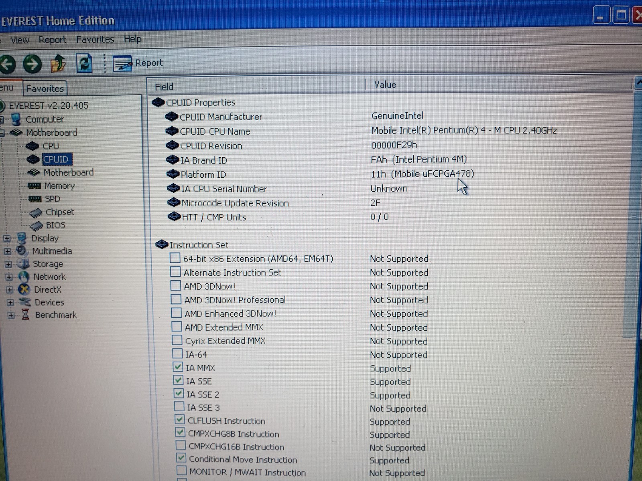Viewport: 642px width, 481px height.
Task: Open the Report wizard toolbar button
Action: [138, 63]
